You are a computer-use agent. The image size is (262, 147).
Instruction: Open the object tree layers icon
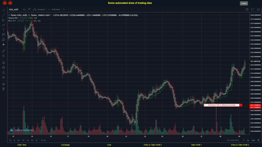(4, 84)
